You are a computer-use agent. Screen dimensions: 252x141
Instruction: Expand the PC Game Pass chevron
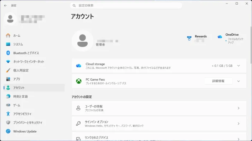238,81
